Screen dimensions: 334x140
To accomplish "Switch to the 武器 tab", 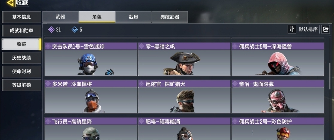I will click(x=60, y=17).
